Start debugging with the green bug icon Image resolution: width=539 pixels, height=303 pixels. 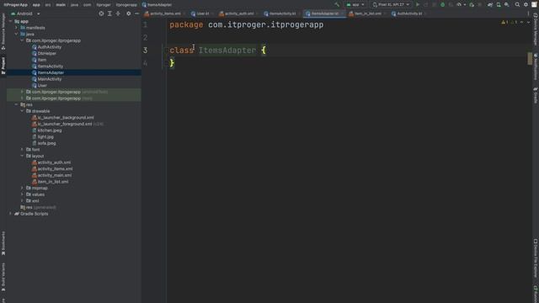[443, 4]
